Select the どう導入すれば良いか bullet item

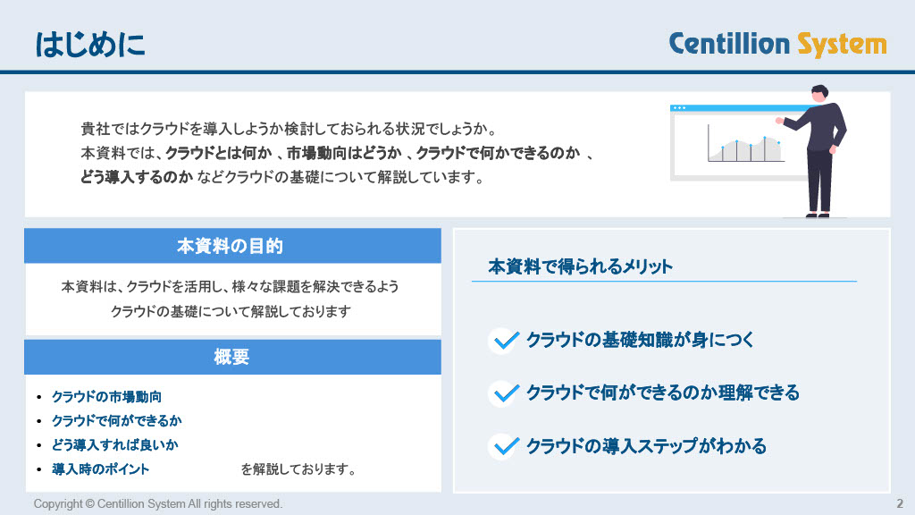pos(114,445)
